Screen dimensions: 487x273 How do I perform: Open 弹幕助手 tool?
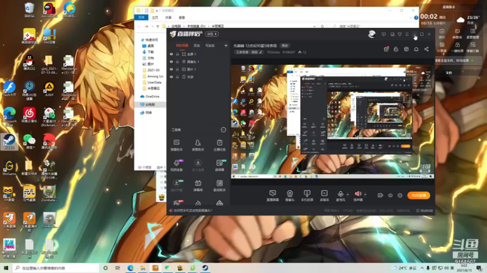pos(177,145)
